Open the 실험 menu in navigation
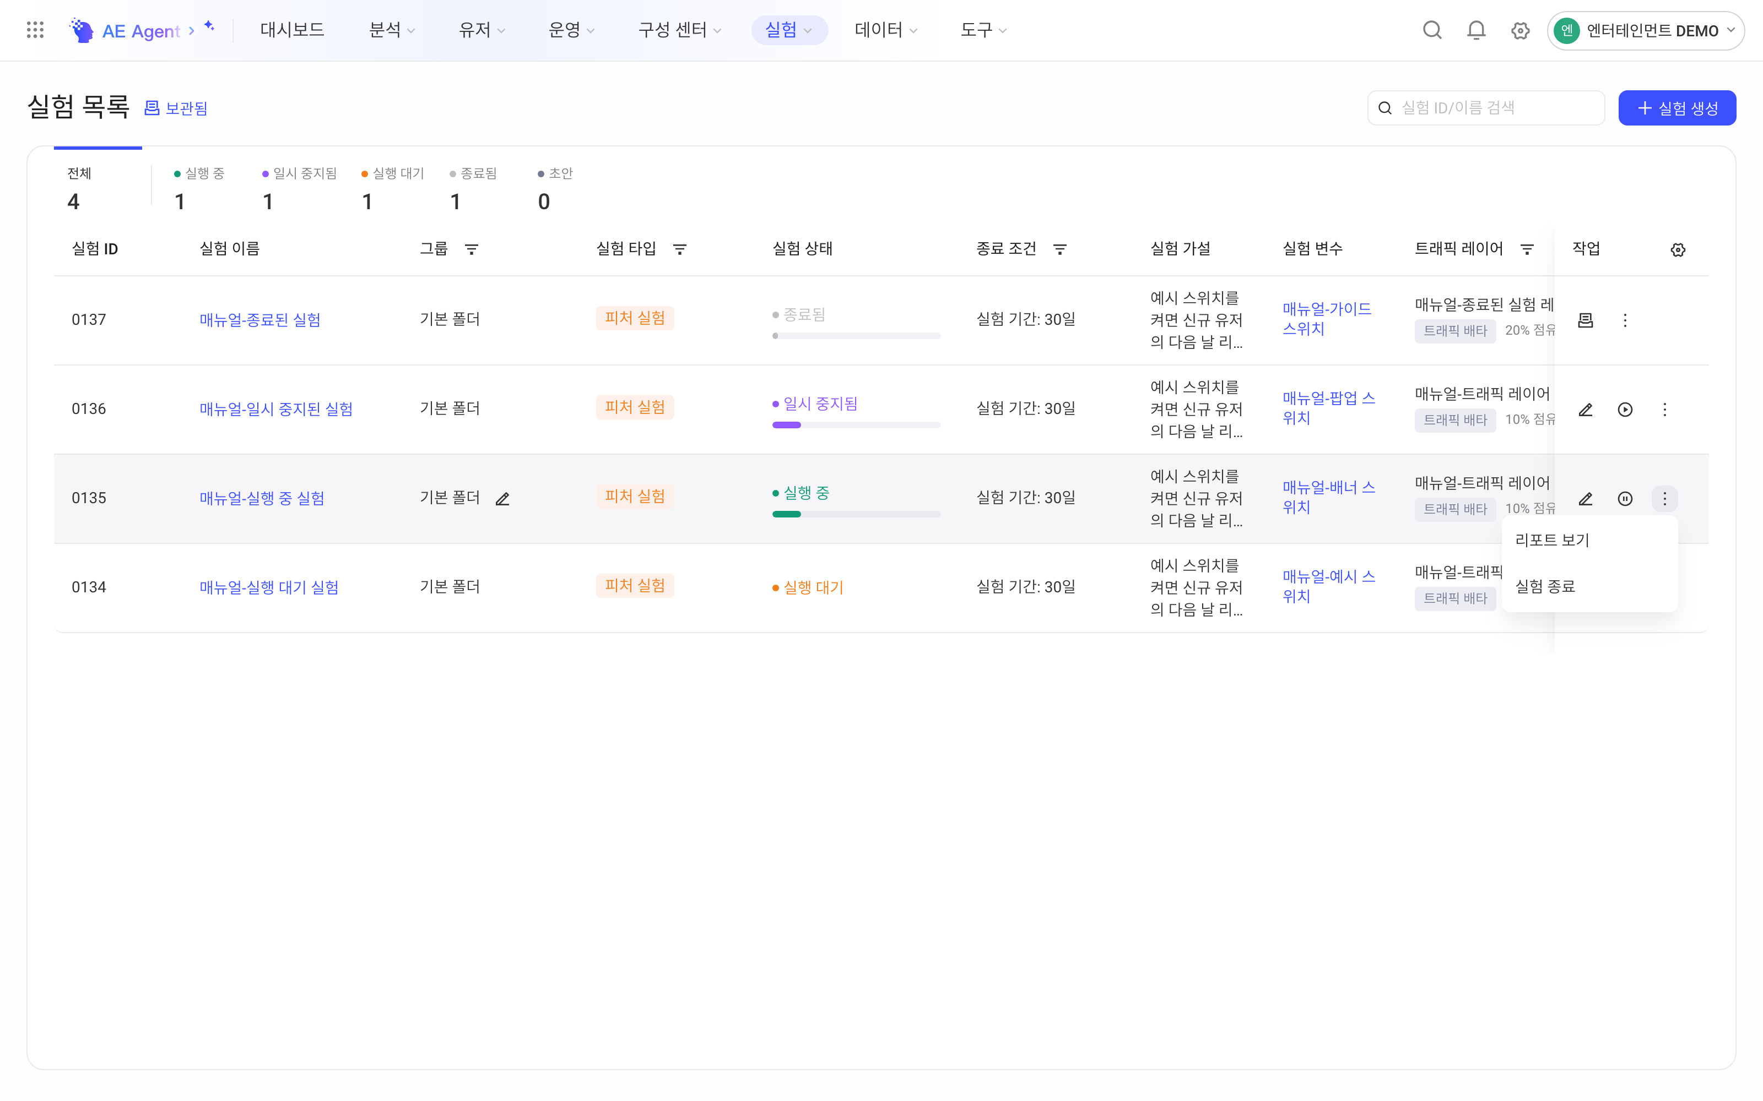The image size is (1763, 1101). point(788,30)
